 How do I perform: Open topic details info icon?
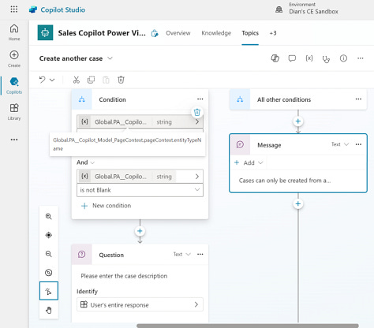coord(343,58)
